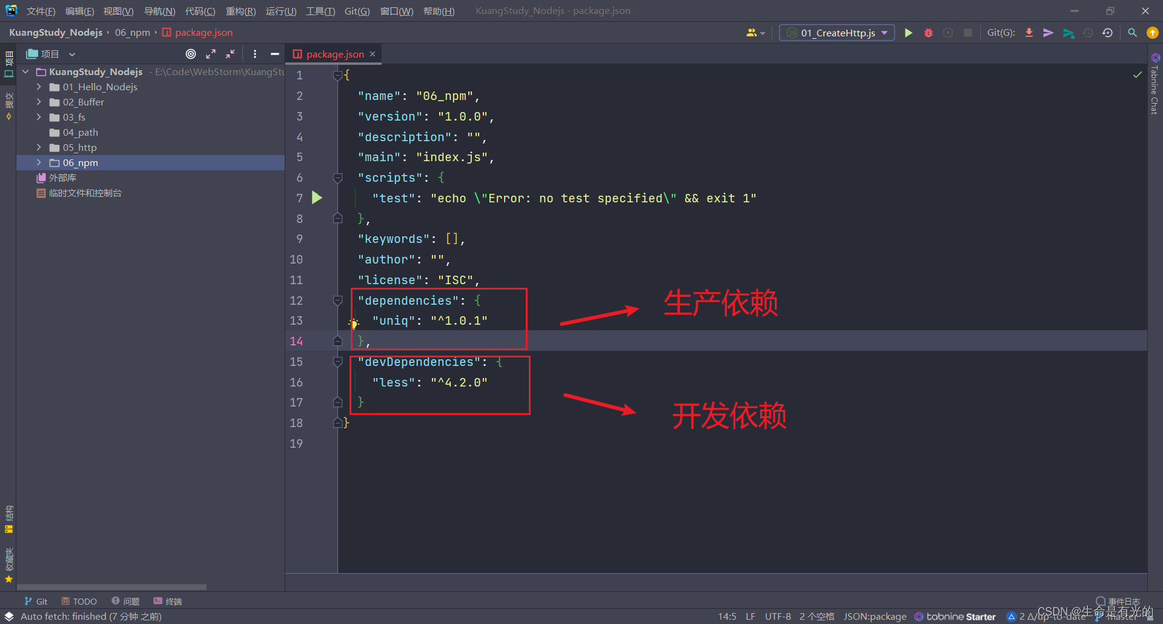Open the 视图(V) menu
This screenshot has height=624, width=1163.
pyautogui.click(x=118, y=11)
